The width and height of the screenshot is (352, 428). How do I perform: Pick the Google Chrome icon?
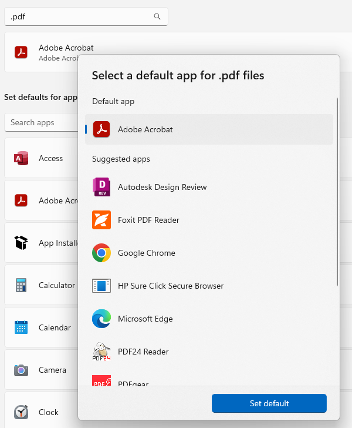(x=101, y=253)
